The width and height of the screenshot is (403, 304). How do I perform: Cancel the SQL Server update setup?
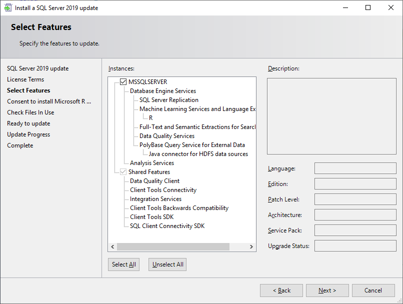(x=373, y=290)
